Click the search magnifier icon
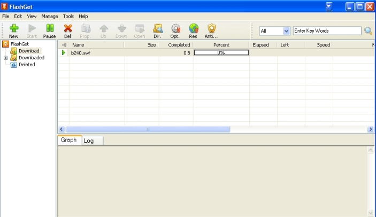This screenshot has height=217, width=376. [x=368, y=30]
